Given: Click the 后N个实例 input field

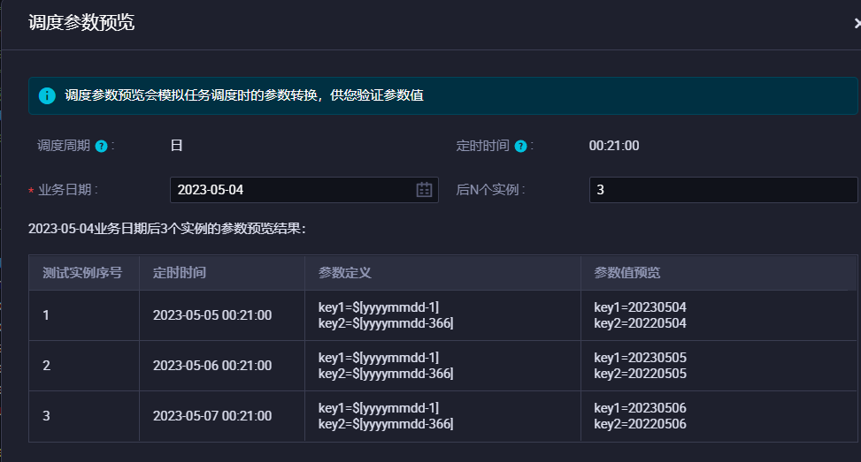Looking at the screenshot, I should click(723, 190).
